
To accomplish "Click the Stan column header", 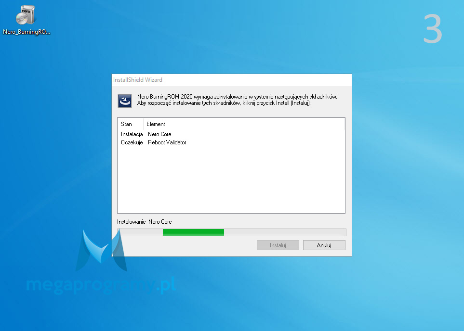I will (x=131, y=124).
